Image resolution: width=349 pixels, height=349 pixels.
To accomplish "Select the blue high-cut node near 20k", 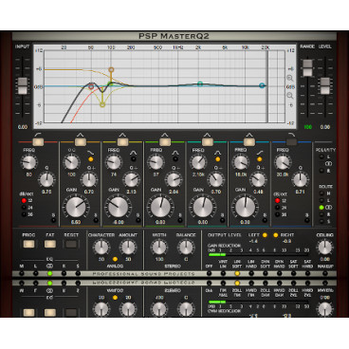I will coord(262,85).
